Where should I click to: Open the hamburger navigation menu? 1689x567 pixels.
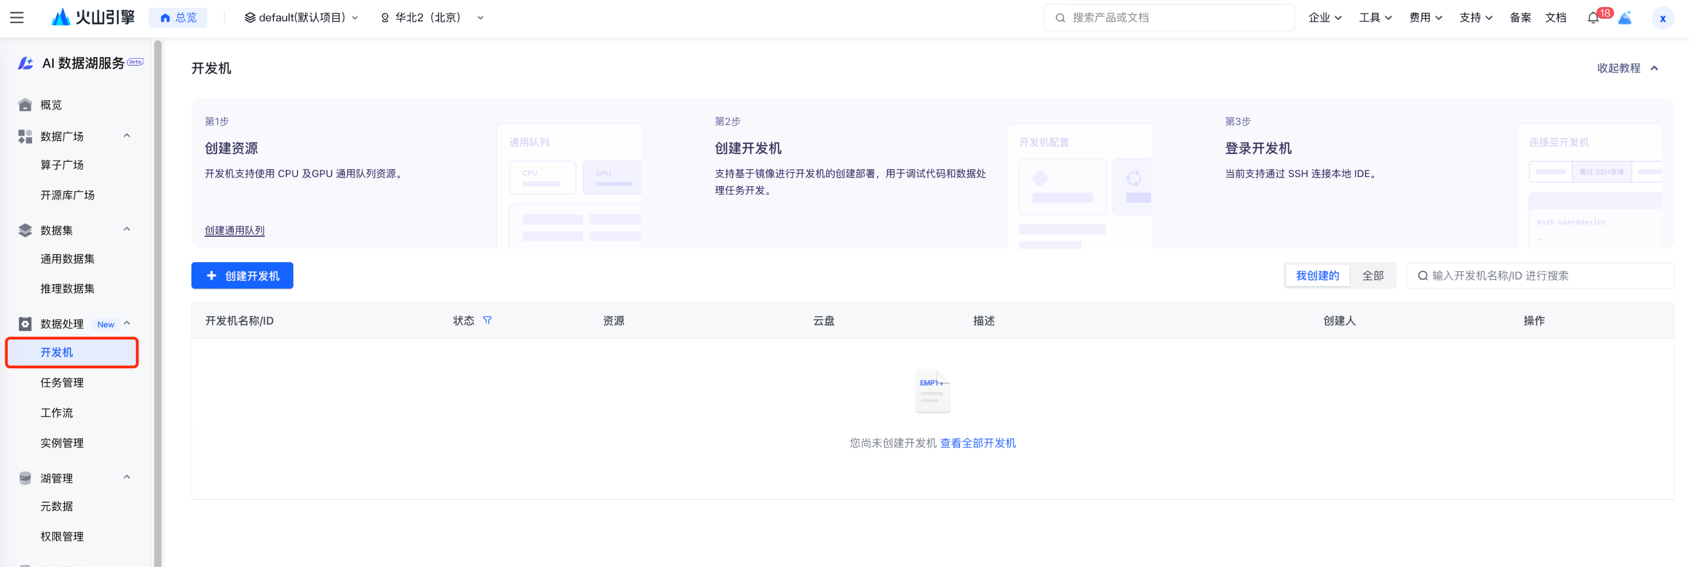click(17, 17)
